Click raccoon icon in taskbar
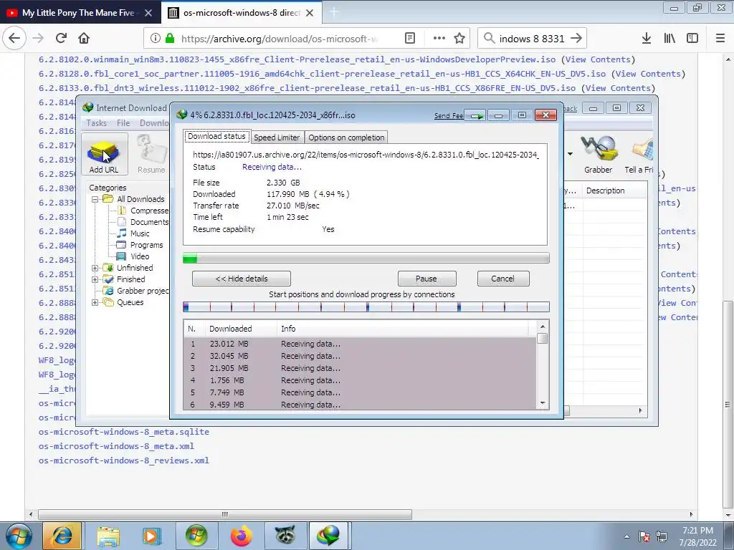The width and height of the screenshot is (734, 550). (285, 536)
